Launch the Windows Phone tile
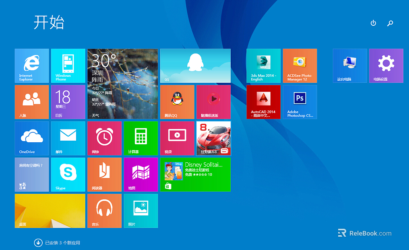Viewport: 409px width, 250px height. tap(68, 66)
